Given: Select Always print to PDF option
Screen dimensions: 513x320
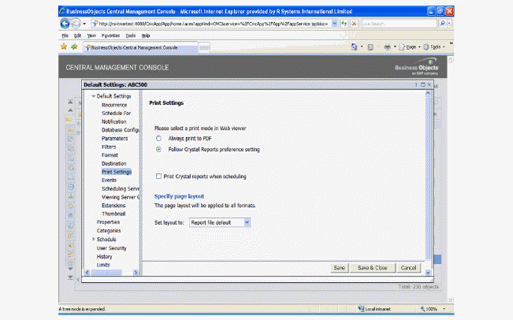Looking at the screenshot, I should tap(158, 138).
